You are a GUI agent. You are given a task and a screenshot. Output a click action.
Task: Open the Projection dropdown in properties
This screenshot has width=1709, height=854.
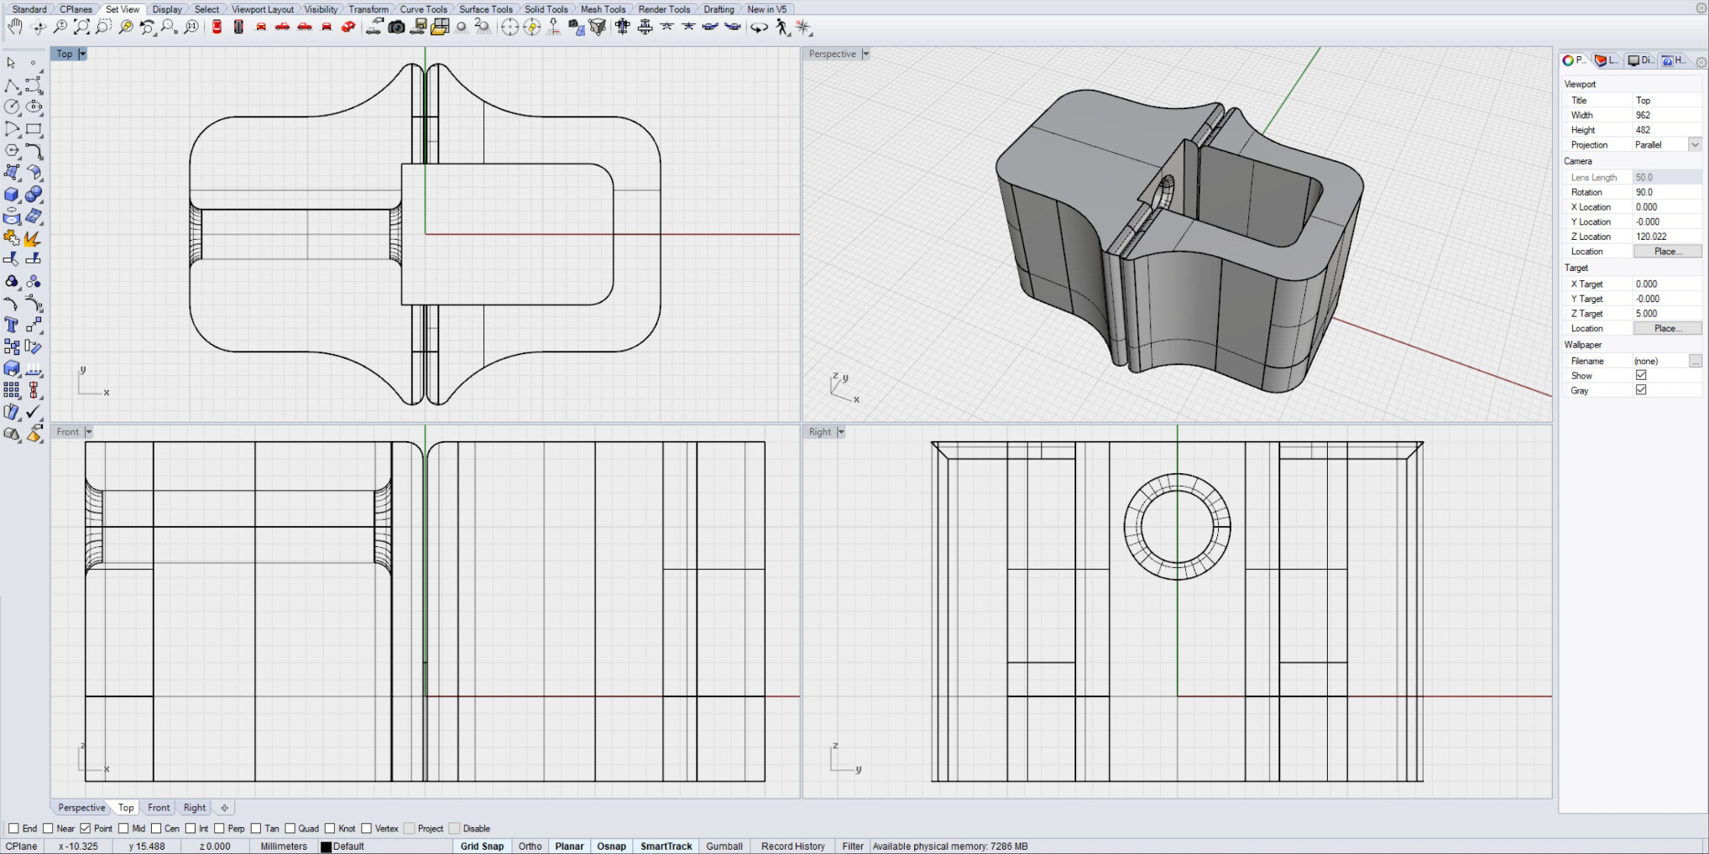1695,144
